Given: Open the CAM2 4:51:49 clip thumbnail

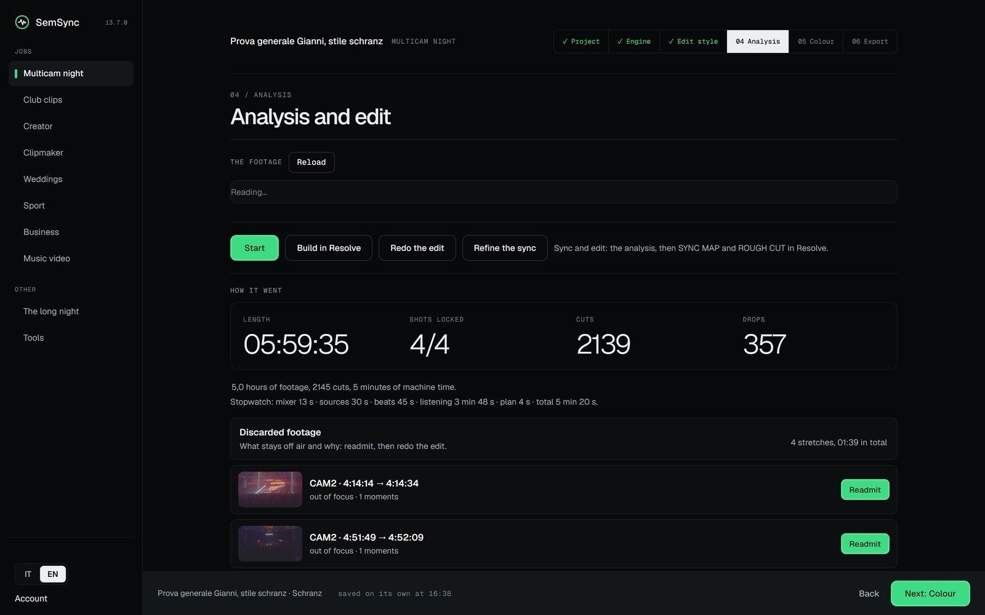Looking at the screenshot, I should (x=270, y=544).
